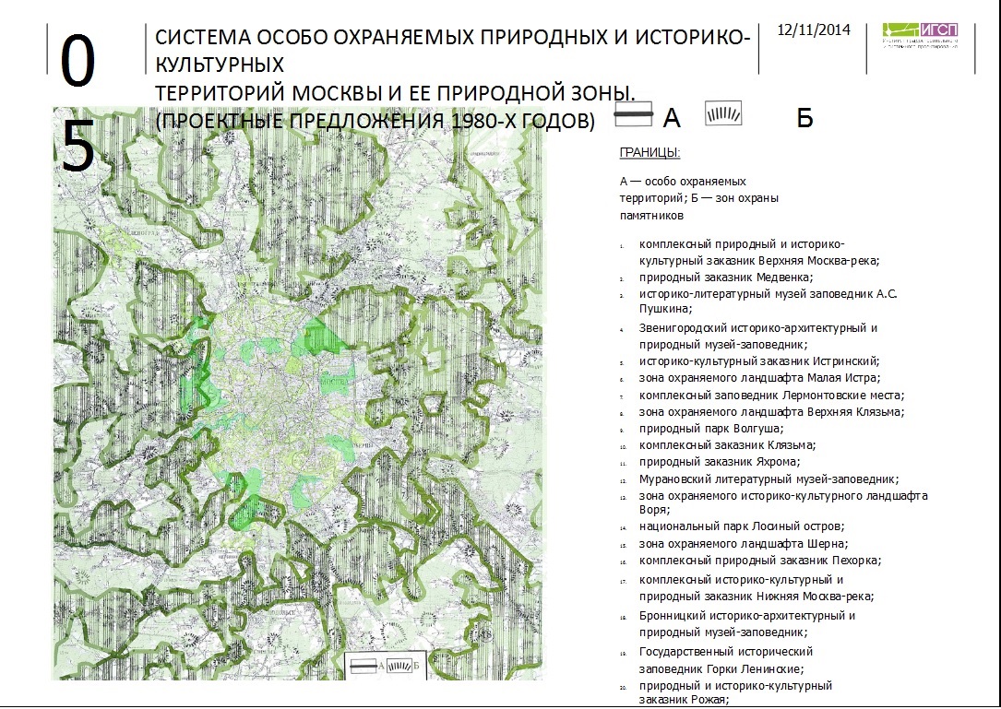This screenshot has width=1001, height=709.
Task: Select item 'зона охраняемого ландшафта Верхняя Клязьма;'
Action: click(771, 411)
